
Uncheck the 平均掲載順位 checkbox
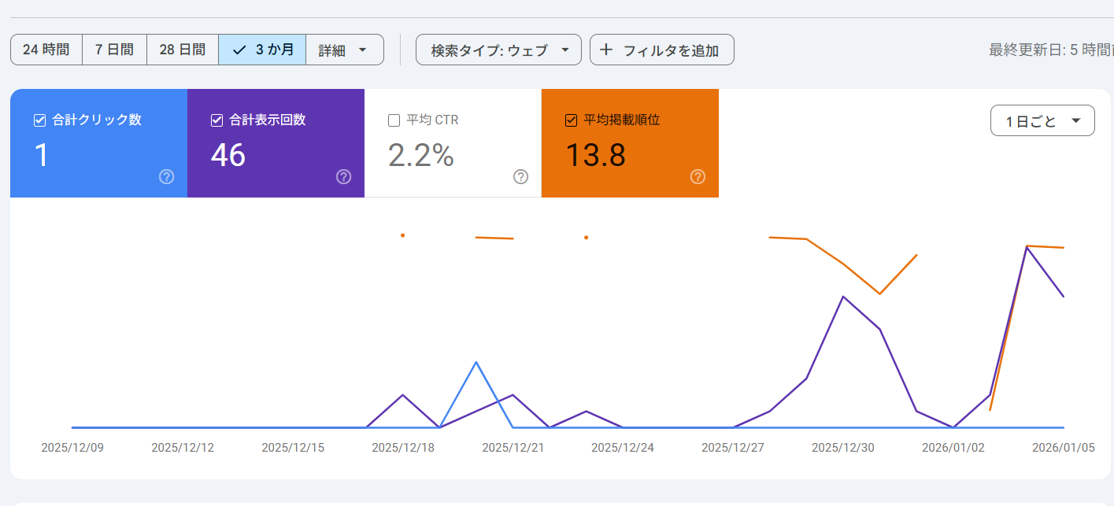tap(570, 120)
